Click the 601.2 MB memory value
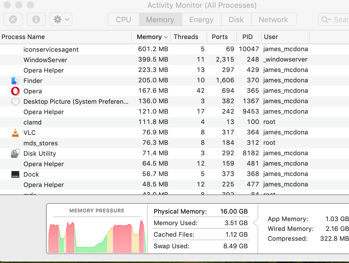Screen dimensions: 349x263 (153, 49)
